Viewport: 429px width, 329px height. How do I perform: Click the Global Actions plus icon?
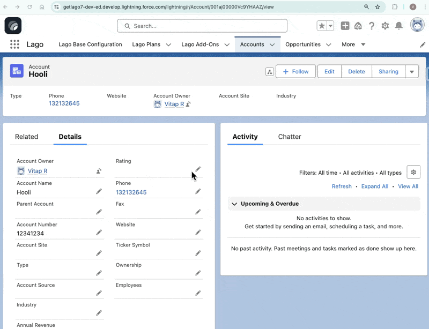coord(345,26)
